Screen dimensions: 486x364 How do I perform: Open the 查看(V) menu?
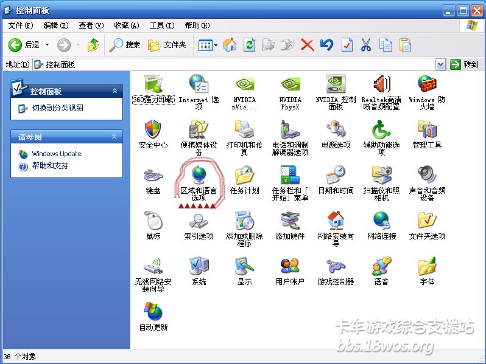pyautogui.click(x=91, y=26)
